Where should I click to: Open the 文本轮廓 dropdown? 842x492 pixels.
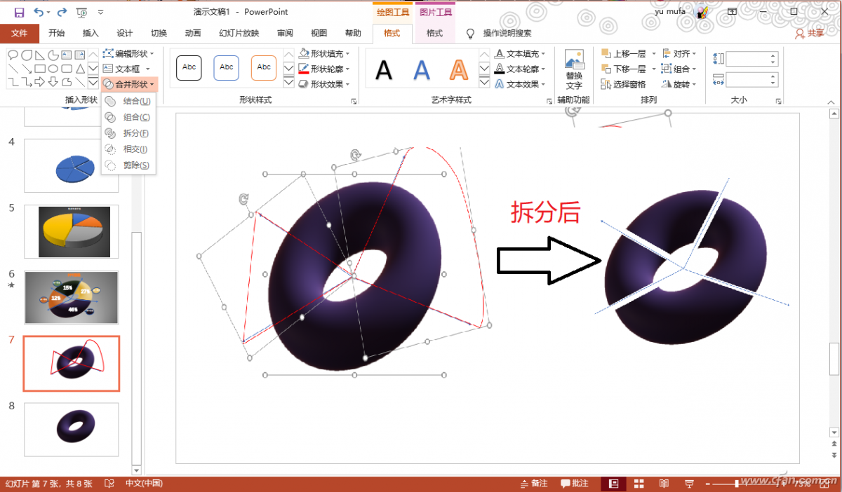520,69
